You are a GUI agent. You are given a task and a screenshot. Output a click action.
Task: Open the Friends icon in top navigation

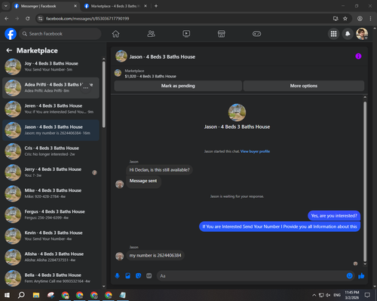pyautogui.click(x=151, y=34)
